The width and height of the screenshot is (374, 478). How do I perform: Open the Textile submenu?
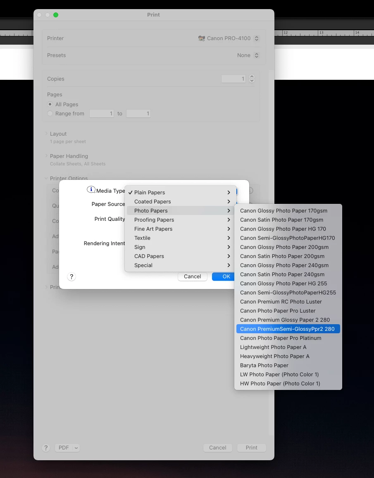181,238
